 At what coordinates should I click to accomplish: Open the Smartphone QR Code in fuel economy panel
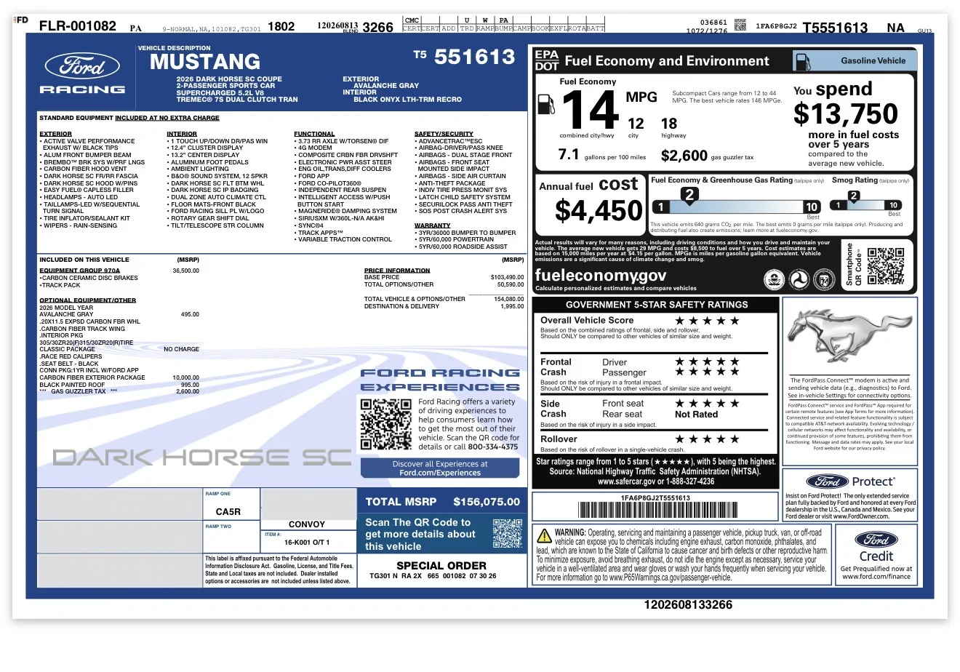point(885,265)
